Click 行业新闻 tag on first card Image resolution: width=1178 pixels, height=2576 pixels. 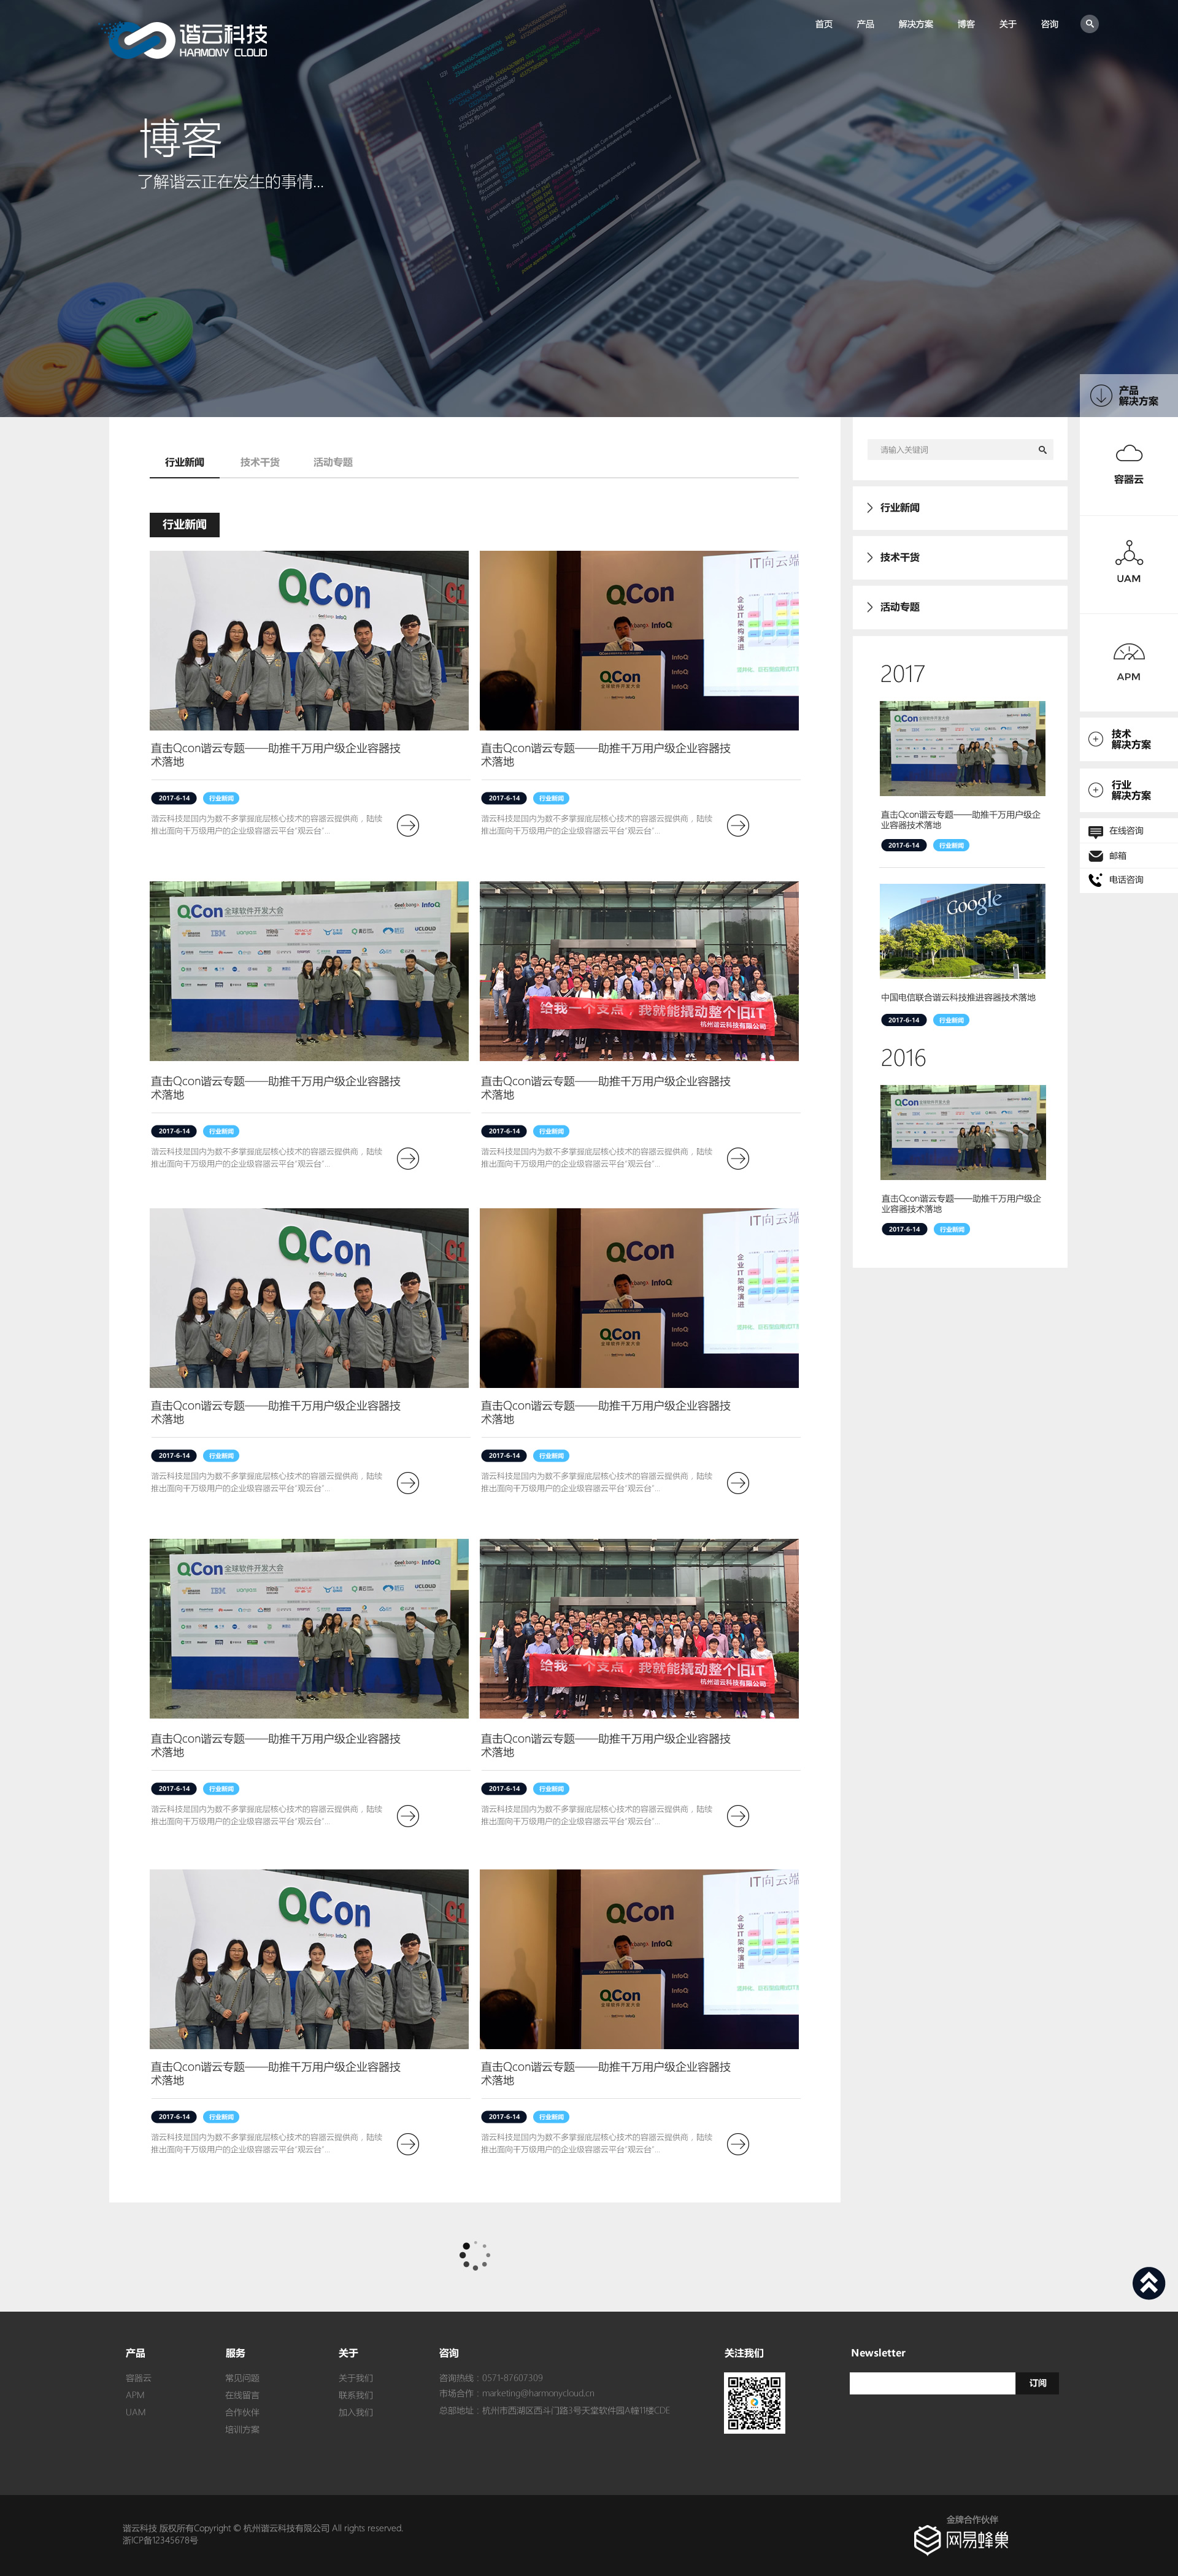pyautogui.click(x=221, y=798)
